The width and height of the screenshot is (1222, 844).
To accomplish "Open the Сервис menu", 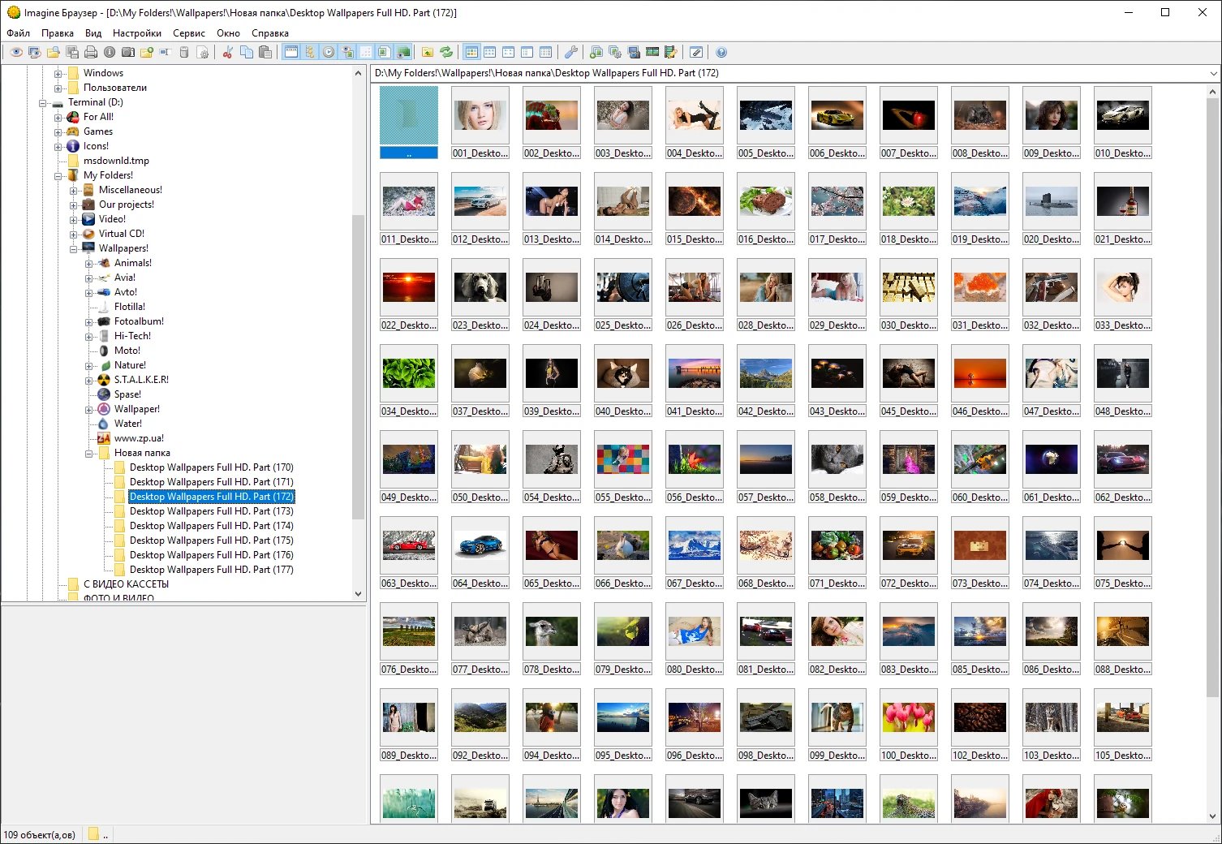I will pos(189,33).
